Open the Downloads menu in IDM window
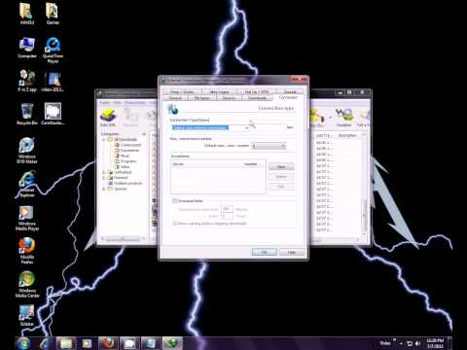 tap(135, 102)
